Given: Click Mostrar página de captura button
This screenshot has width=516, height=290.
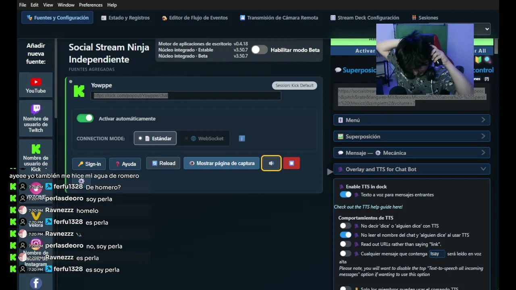Looking at the screenshot, I should coord(222,163).
